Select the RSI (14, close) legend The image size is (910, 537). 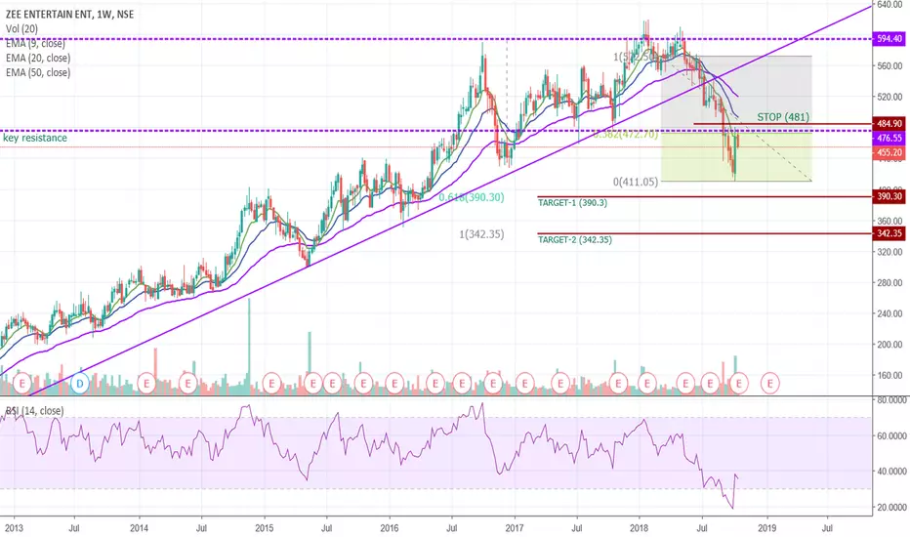click(x=34, y=410)
